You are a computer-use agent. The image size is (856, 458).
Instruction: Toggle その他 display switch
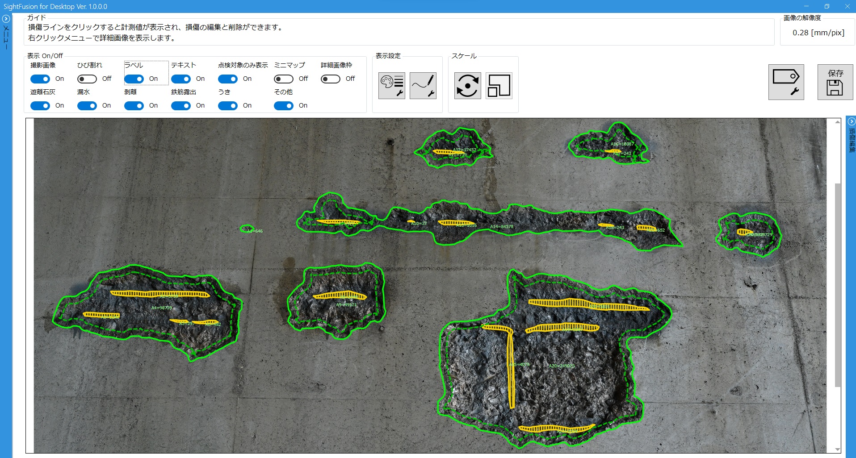point(284,106)
